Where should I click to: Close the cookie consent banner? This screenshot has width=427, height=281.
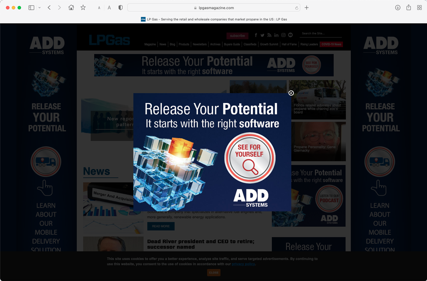(x=213, y=272)
